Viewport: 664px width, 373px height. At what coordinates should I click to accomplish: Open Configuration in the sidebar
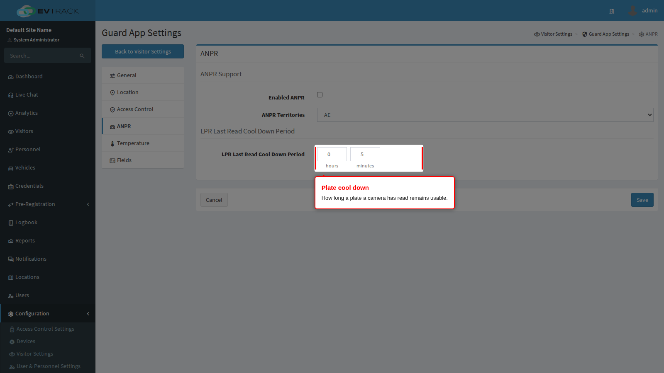coord(48,314)
